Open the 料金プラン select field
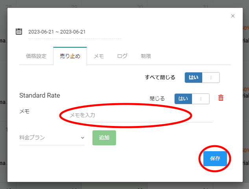Screen dimensions: 249x189 tap(51, 138)
